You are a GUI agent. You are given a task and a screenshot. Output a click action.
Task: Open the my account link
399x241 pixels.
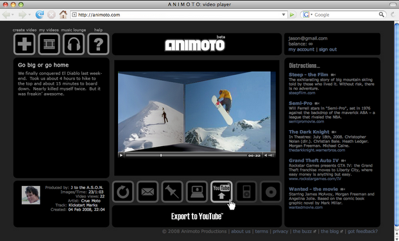pyautogui.click(x=301, y=49)
